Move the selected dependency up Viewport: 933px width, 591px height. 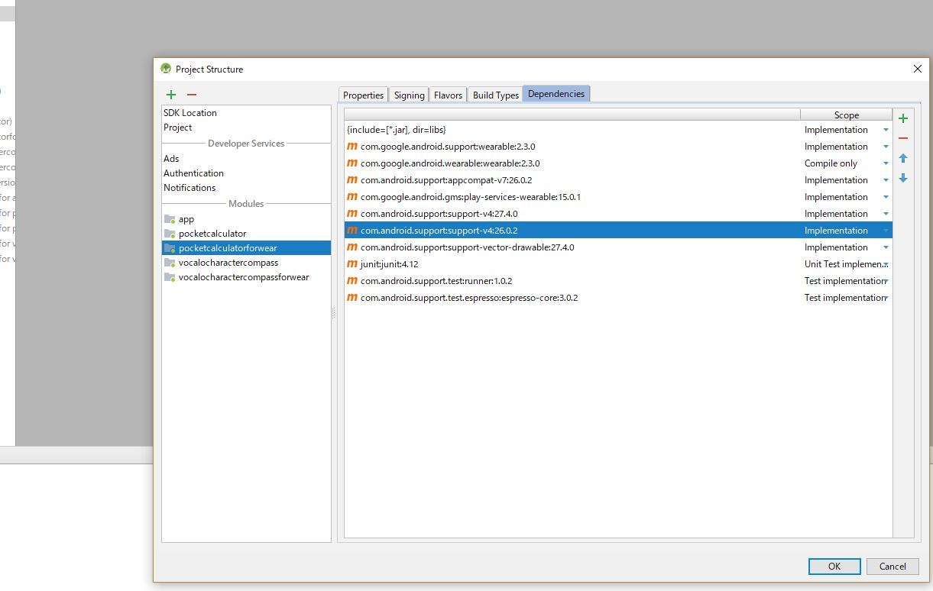coord(903,159)
